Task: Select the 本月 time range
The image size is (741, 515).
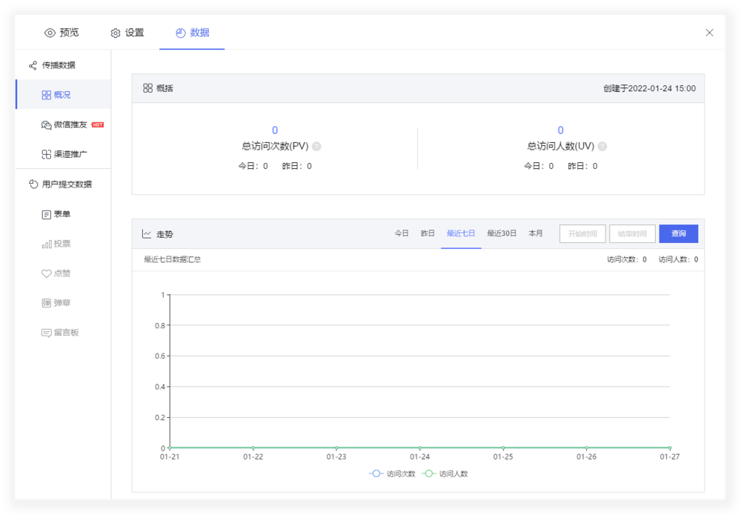Action: point(536,233)
